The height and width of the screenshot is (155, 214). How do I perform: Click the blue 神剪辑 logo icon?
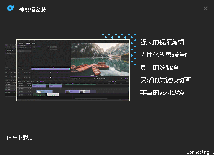coord(10,8)
